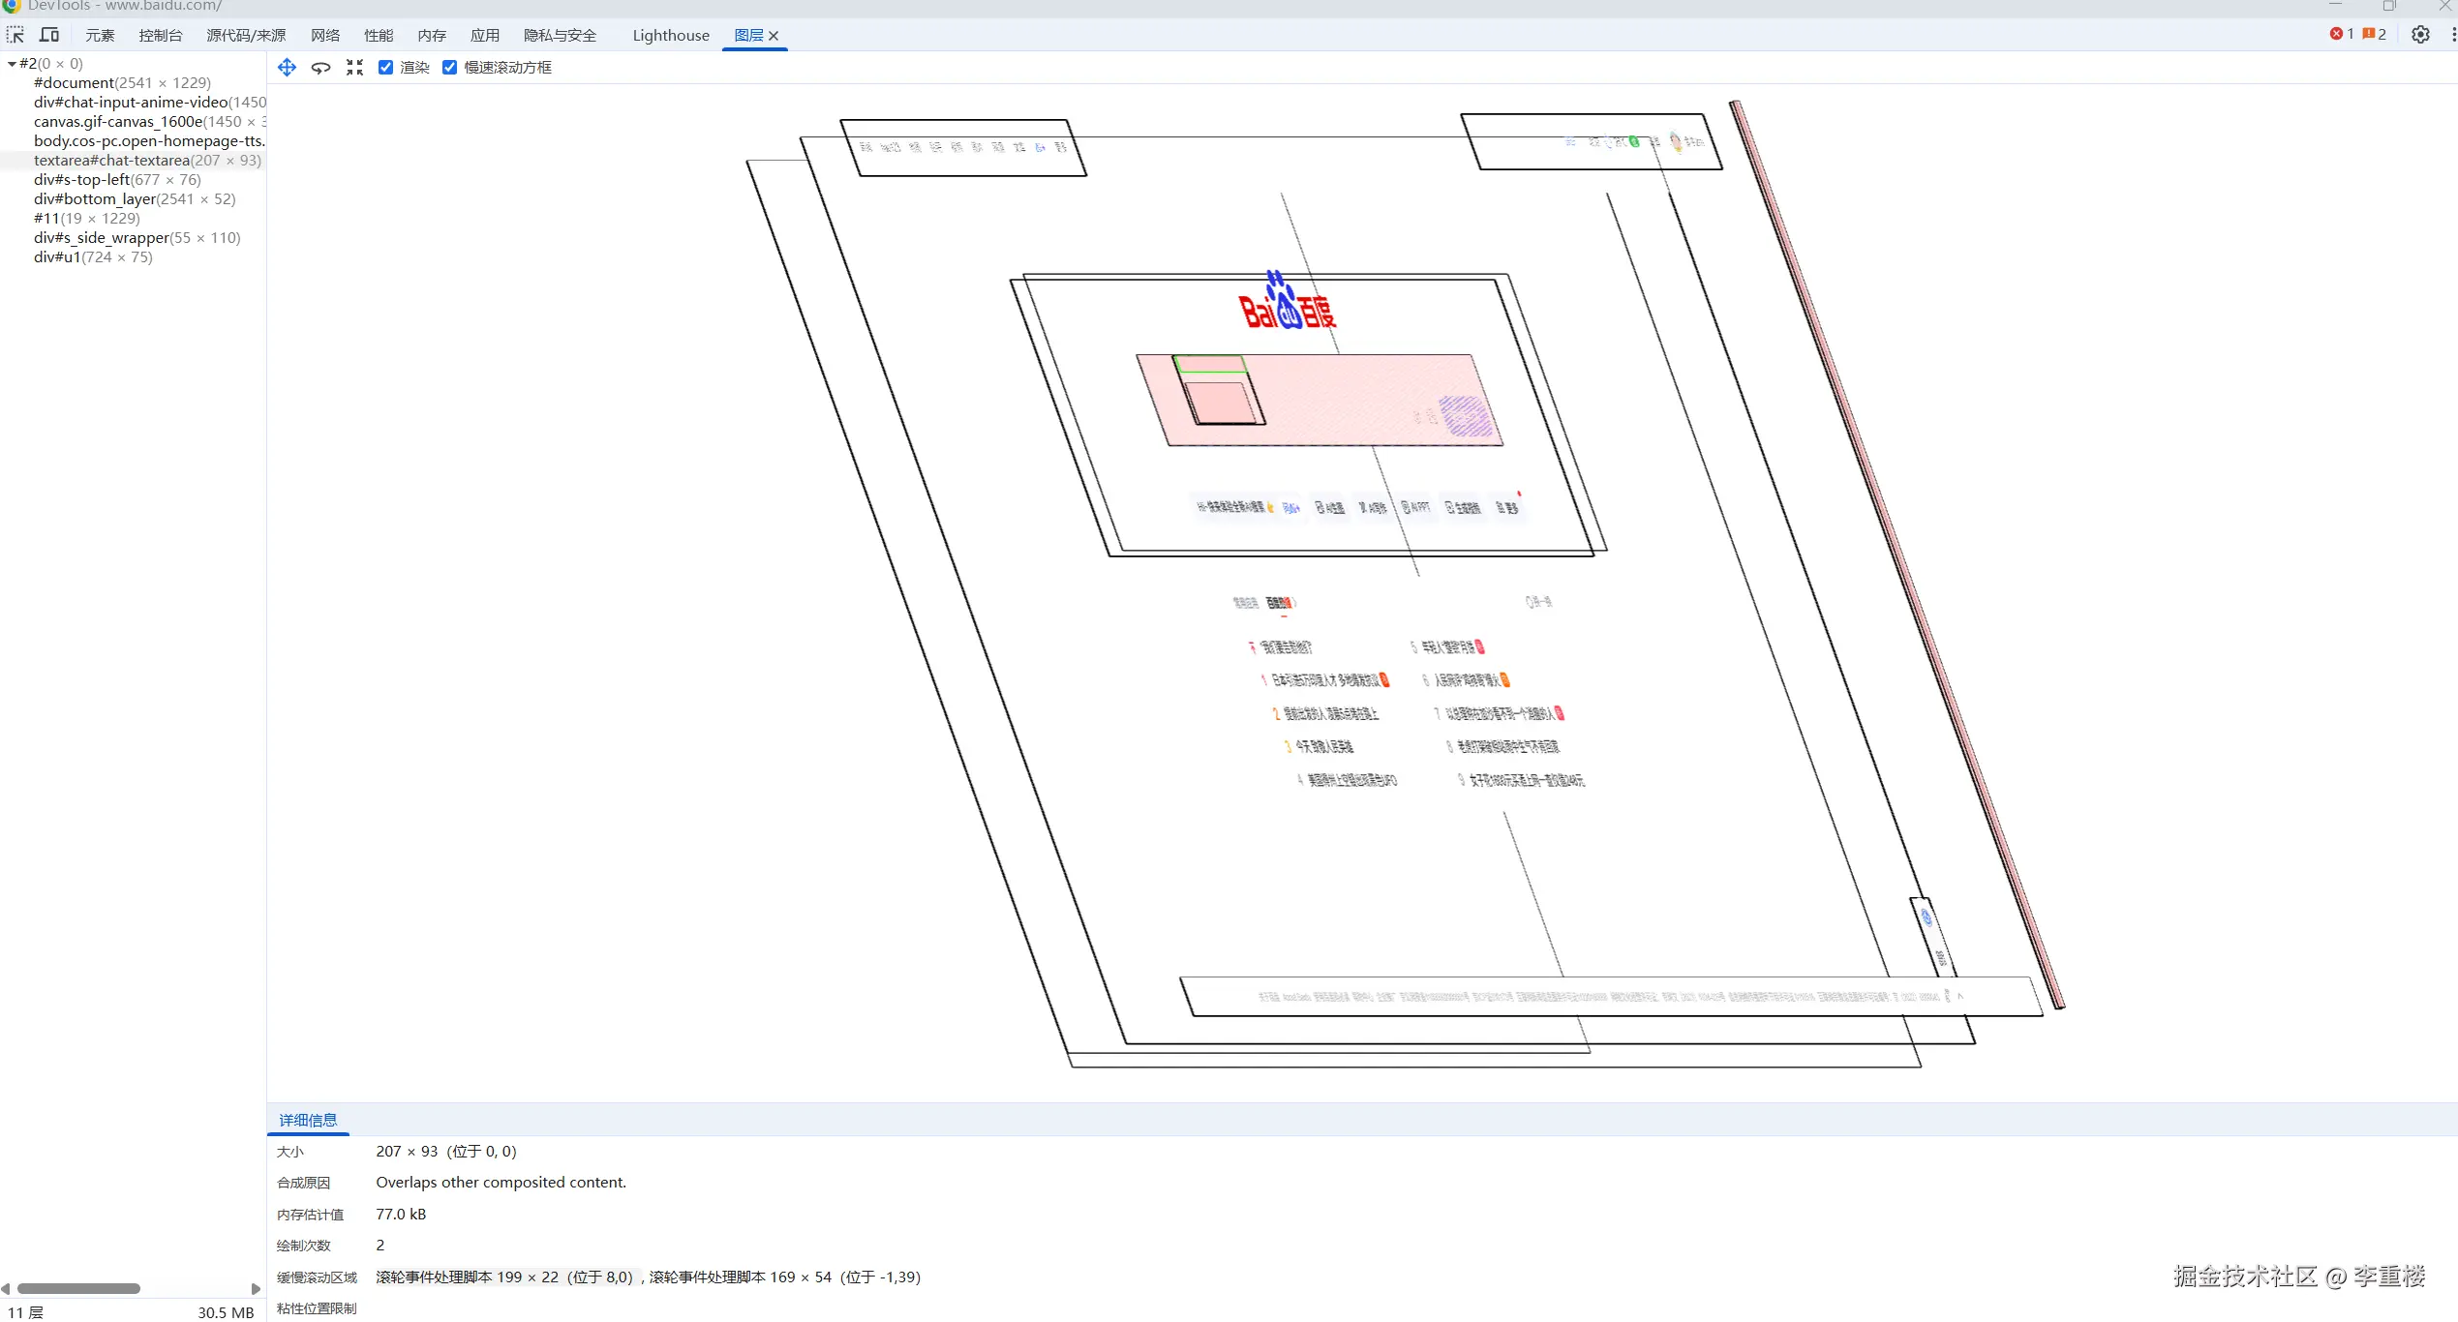The width and height of the screenshot is (2458, 1322).
Task: Open the 隐私与安全 tab
Action: (x=560, y=35)
